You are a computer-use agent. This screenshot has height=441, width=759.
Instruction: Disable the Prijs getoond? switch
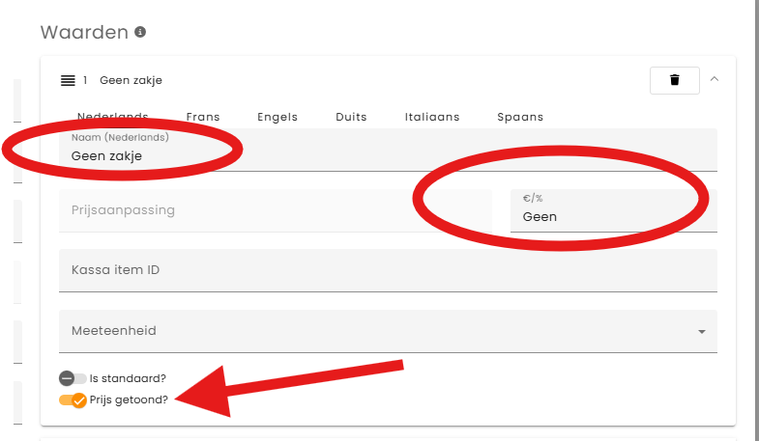point(73,400)
